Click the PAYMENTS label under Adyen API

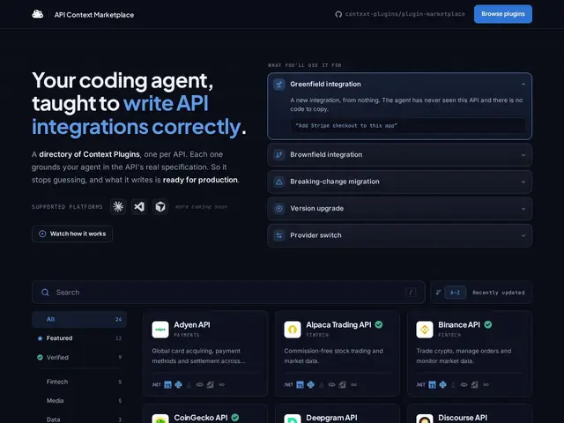[186, 335]
